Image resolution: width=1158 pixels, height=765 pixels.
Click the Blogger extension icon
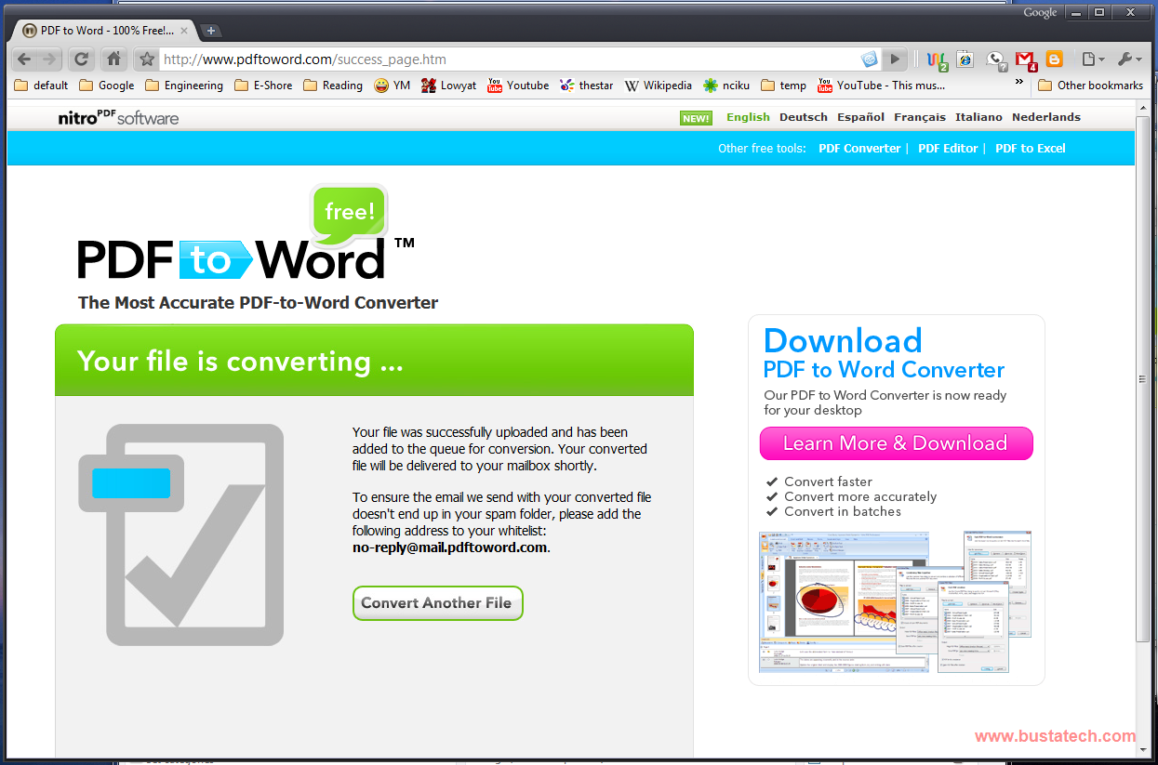(x=1054, y=59)
